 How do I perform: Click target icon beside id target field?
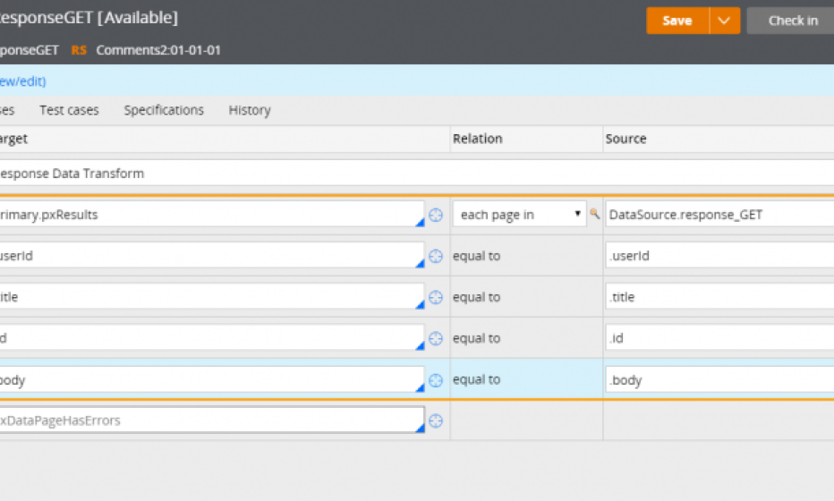436,338
